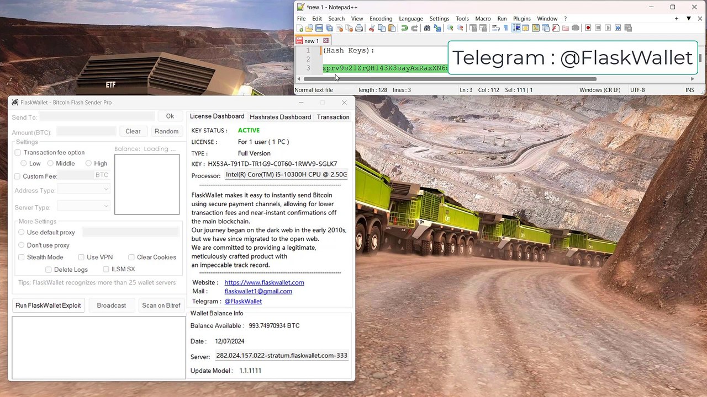Select the Middle fee radio button
The height and width of the screenshot is (397, 707).
pos(50,163)
